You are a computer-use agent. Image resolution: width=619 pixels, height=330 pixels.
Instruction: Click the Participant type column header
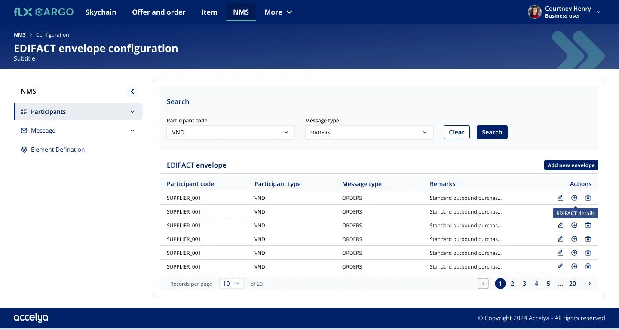click(x=278, y=184)
